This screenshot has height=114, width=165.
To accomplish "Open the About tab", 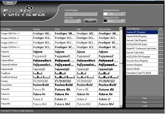I will point(9,2).
